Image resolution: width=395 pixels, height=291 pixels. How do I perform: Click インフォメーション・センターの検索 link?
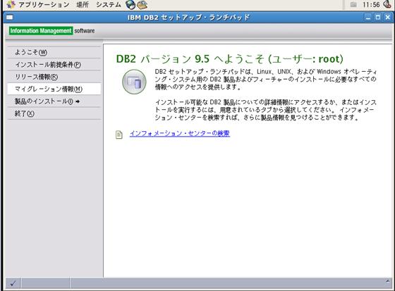pos(180,133)
